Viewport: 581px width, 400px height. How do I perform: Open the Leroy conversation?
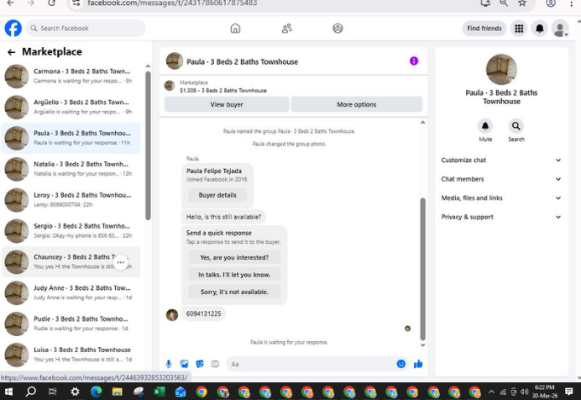pyautogui.click(x=71, y=200)
